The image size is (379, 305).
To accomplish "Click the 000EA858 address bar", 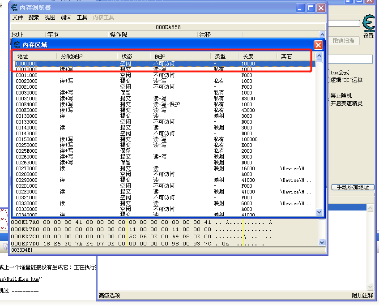I will click(x=168, y=27).
